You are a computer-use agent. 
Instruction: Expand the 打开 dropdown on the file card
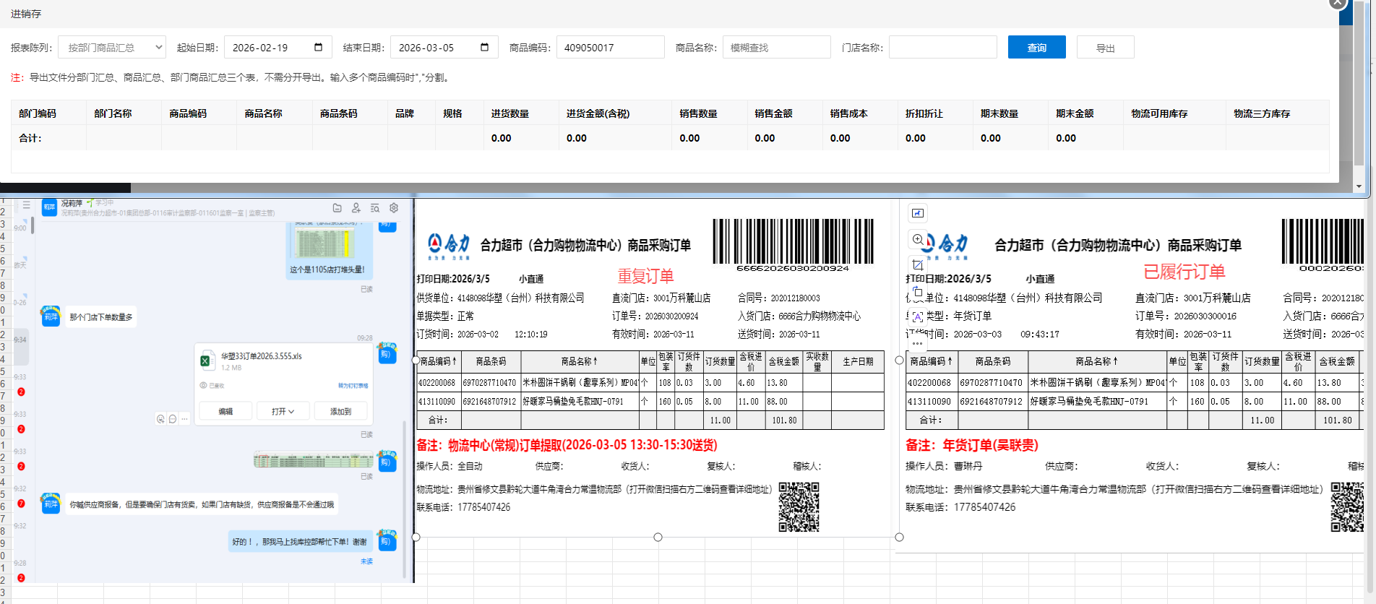pyautogui.click(x=283, y=411)
